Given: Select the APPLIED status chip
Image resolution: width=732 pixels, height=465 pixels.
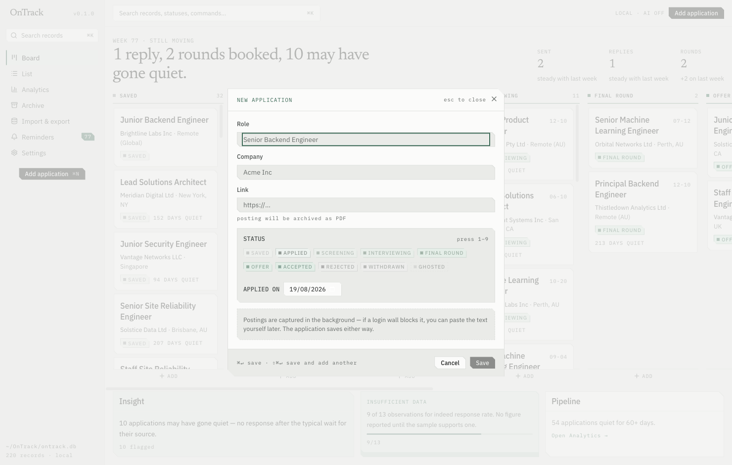Looking at the screenshot, I should [293, 253].
